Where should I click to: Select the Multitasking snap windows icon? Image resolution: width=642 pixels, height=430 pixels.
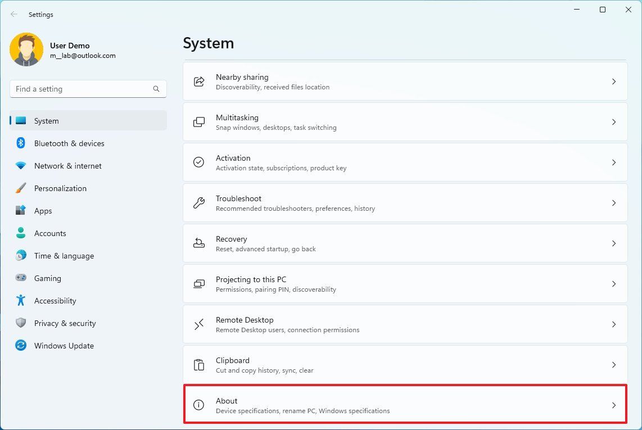[199, 121]
